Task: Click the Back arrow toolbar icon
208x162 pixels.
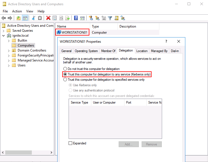Action: (x=4, y=18)
